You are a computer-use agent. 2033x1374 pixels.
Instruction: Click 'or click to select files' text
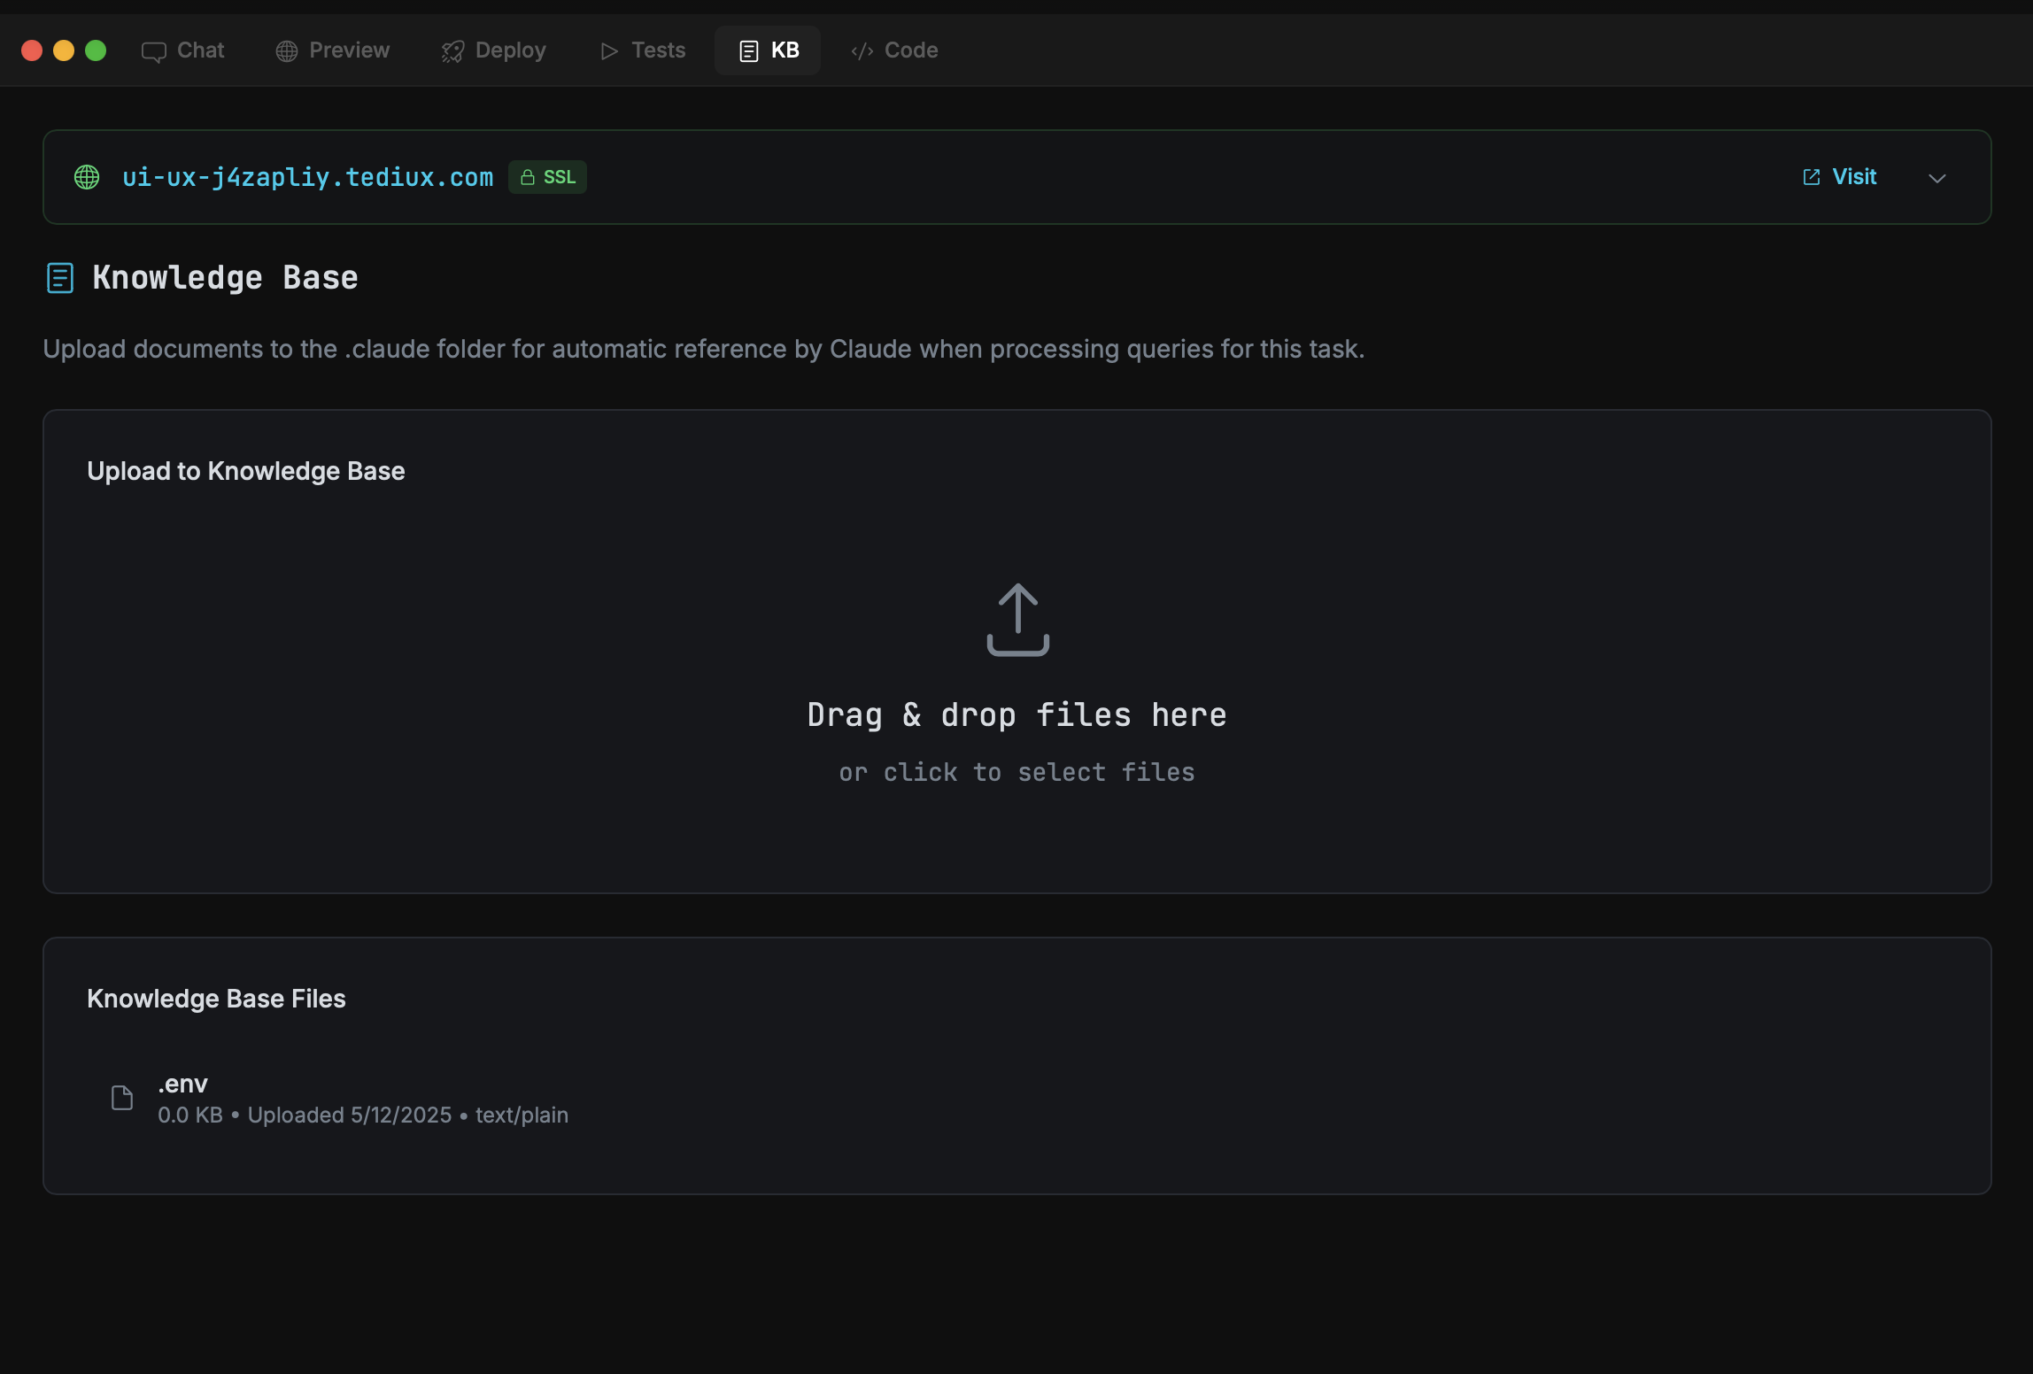[x=1016, y=772]
